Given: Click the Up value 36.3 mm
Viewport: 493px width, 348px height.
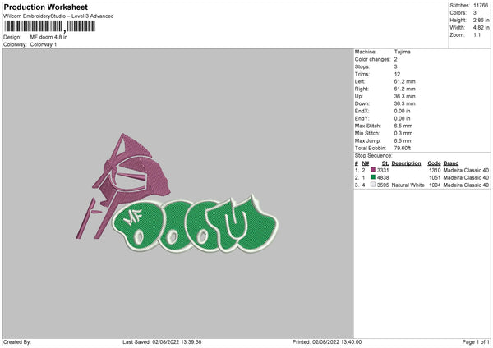Looking at the screenshot, I should coord(404,96).
